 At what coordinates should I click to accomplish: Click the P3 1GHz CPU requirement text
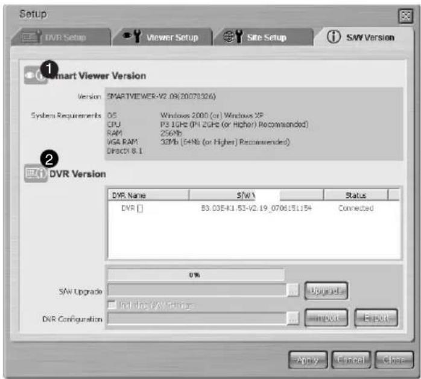click(234, 124)
